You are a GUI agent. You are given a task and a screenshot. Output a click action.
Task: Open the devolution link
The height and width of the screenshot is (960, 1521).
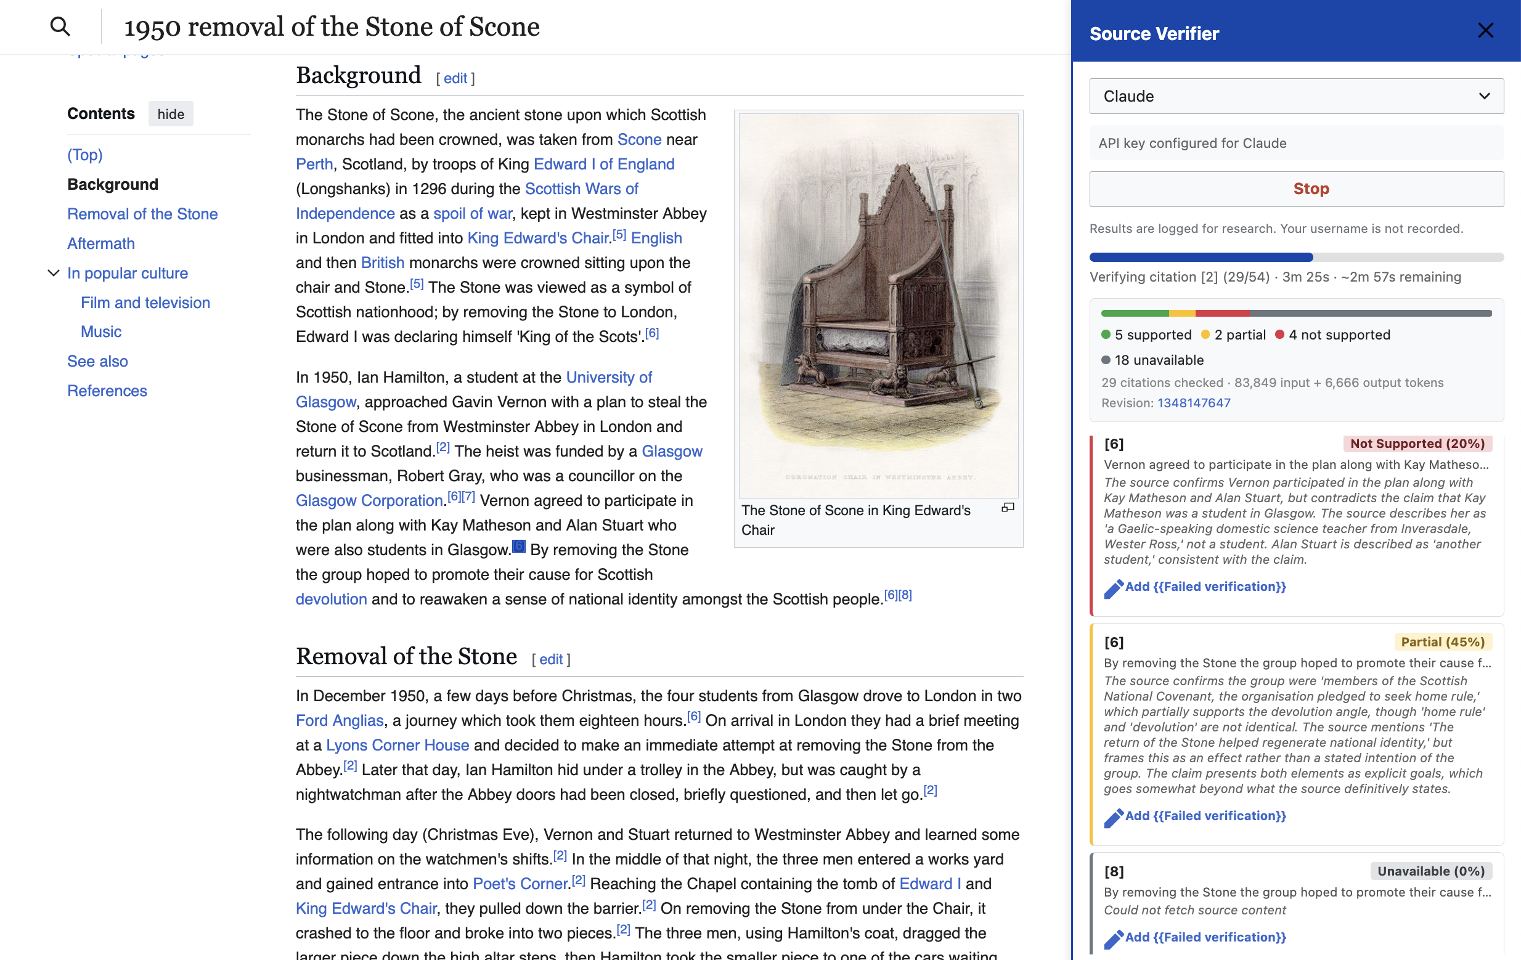pos(331,600)
